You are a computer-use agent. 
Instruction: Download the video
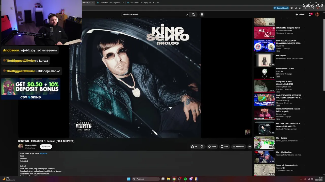pos(238,147)
